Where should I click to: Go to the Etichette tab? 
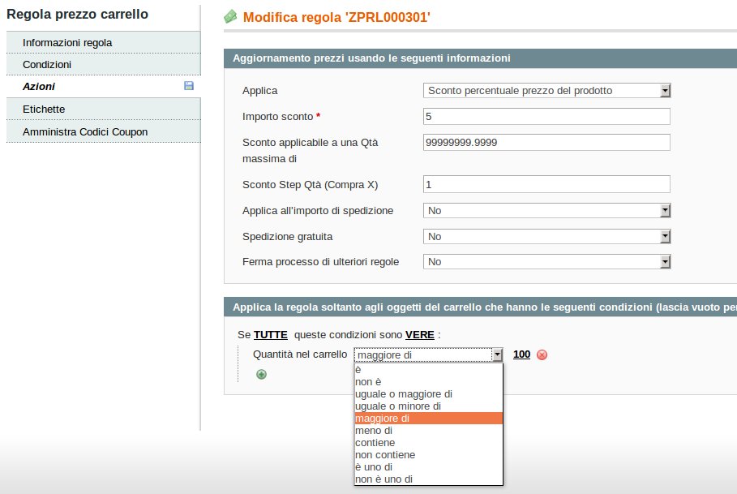44,109
